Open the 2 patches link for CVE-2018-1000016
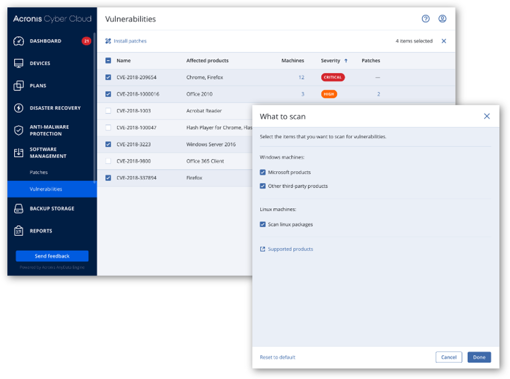 coord(379,94)
